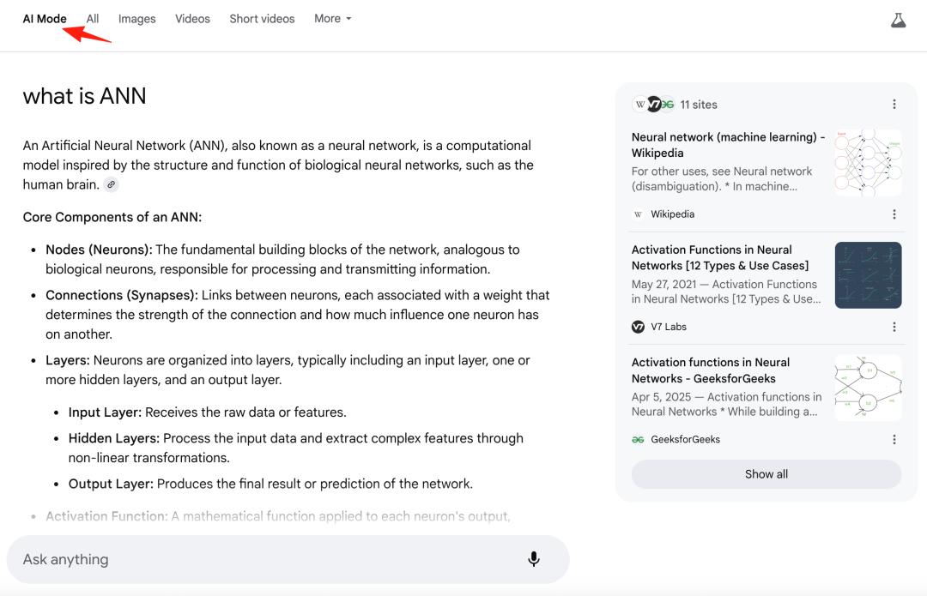Click the microphone voice search icon
The height and width of the screenshot is (596, 927).
pos(533,559)
